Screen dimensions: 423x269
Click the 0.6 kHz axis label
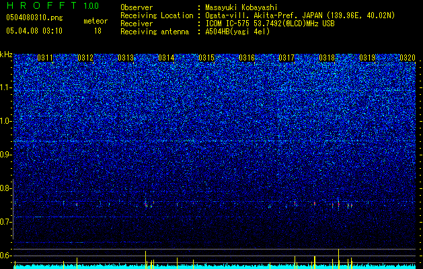[x=6, y=256]
